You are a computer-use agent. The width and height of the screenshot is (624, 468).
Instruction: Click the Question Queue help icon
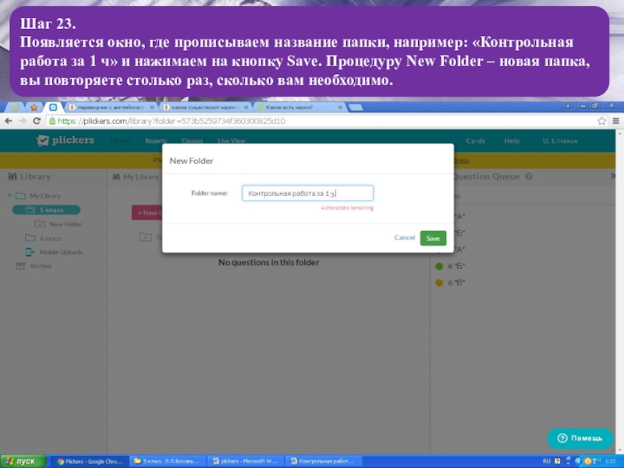point(529,176)
